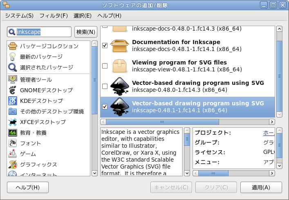The image size is (289, 200).
Task: Click the KDE gear icon
Action: tap(13, 101)
